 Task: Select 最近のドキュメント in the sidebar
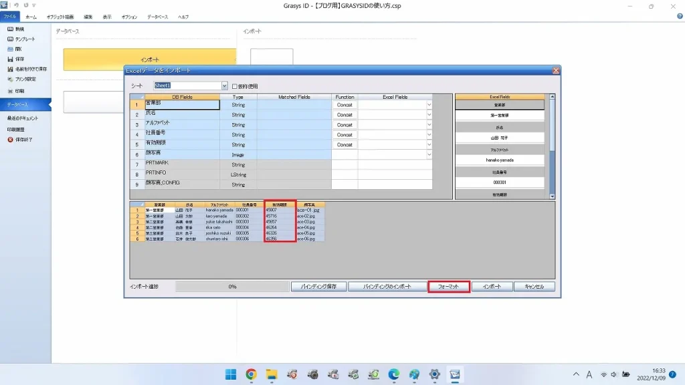coord(22,118)
